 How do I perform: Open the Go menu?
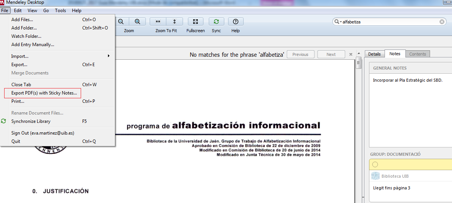pos(46,11)
